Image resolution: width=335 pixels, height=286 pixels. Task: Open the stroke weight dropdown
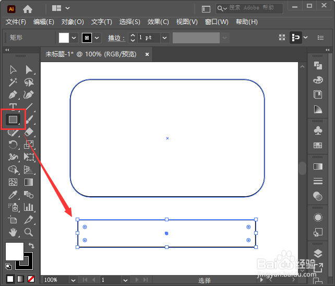point(164,38)
